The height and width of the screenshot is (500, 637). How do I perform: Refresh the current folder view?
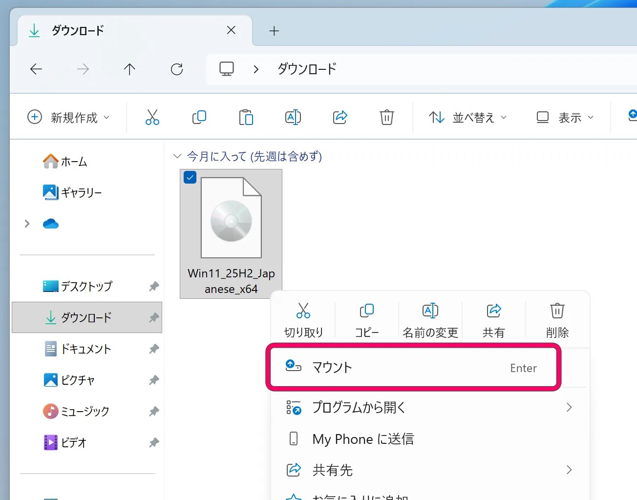(x=177, y=69)
